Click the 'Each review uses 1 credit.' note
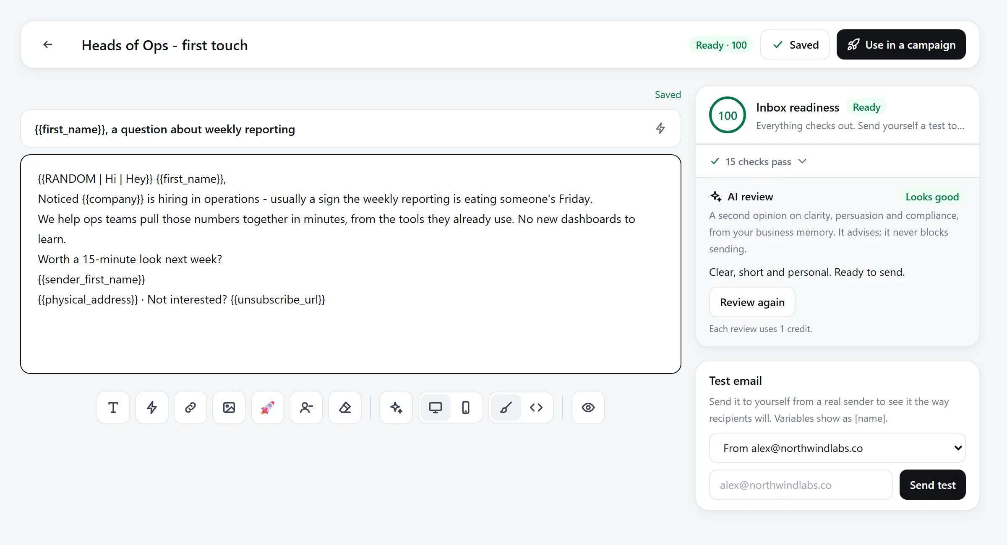The width and height of the screenshot is (1007, 545). [761, 329]
